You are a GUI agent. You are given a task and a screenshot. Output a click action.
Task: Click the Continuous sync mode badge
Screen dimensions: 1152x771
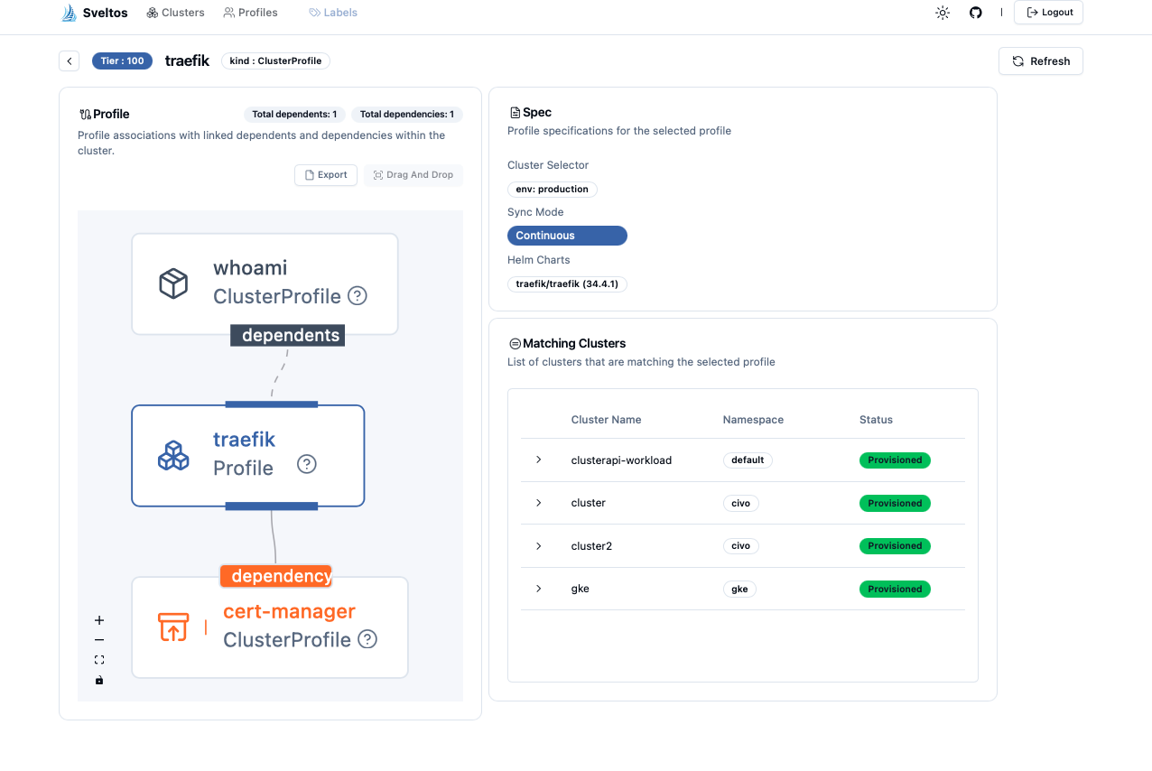point(567,236)
